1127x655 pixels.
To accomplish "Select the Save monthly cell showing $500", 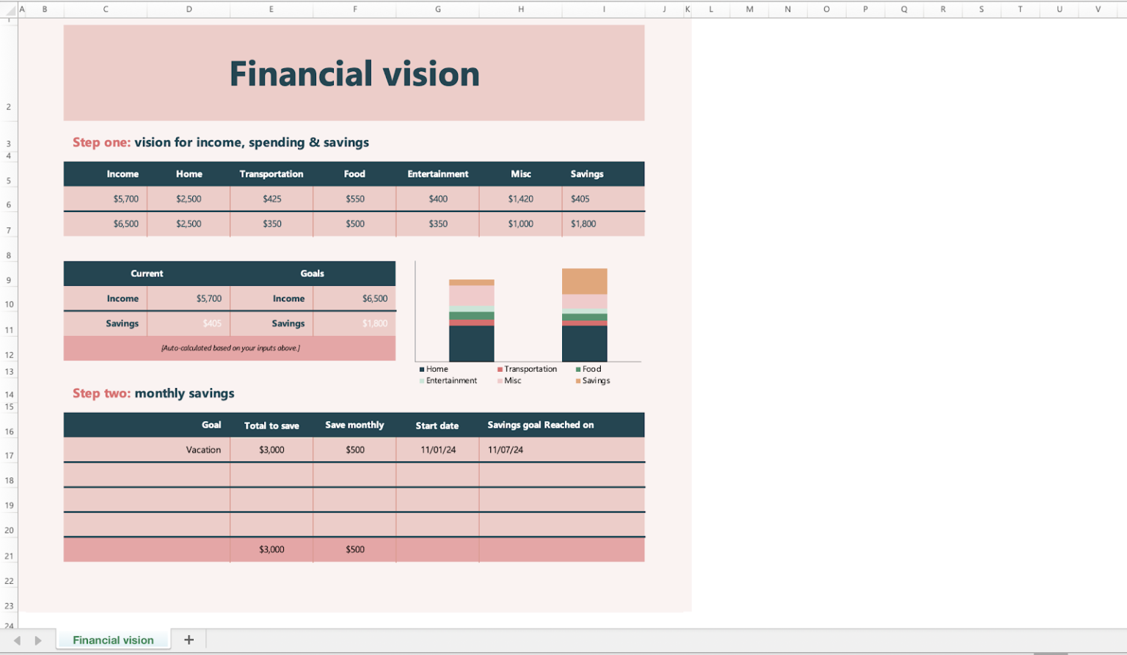I will click(355, 450).
